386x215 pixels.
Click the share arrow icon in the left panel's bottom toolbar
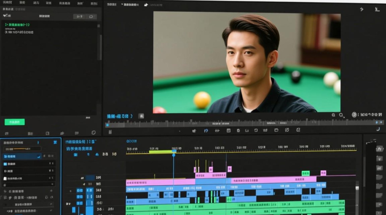click(62, 133)
